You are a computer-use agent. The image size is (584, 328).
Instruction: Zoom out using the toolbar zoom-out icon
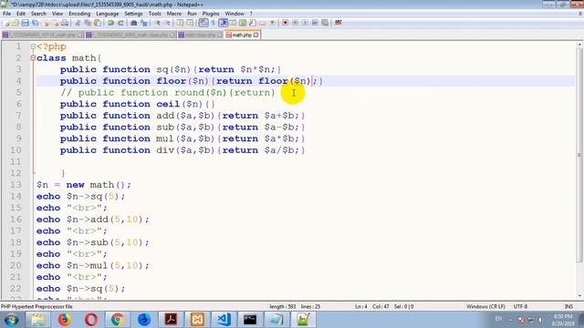click(168, 23)
